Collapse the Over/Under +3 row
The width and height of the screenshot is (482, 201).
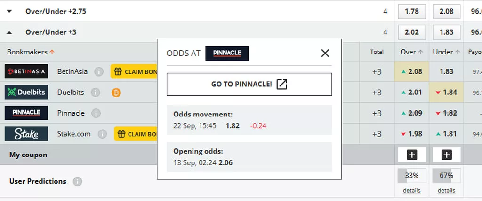pos(9,32)
